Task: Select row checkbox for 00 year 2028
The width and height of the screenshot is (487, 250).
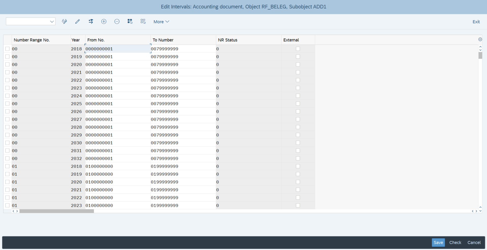Action: click(x=7, y=127)
